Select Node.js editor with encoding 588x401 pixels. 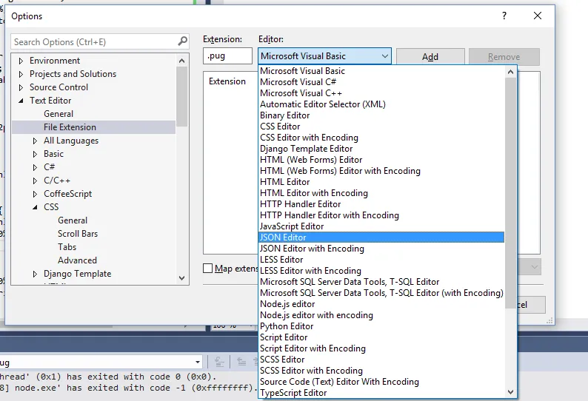coord(381,314)
